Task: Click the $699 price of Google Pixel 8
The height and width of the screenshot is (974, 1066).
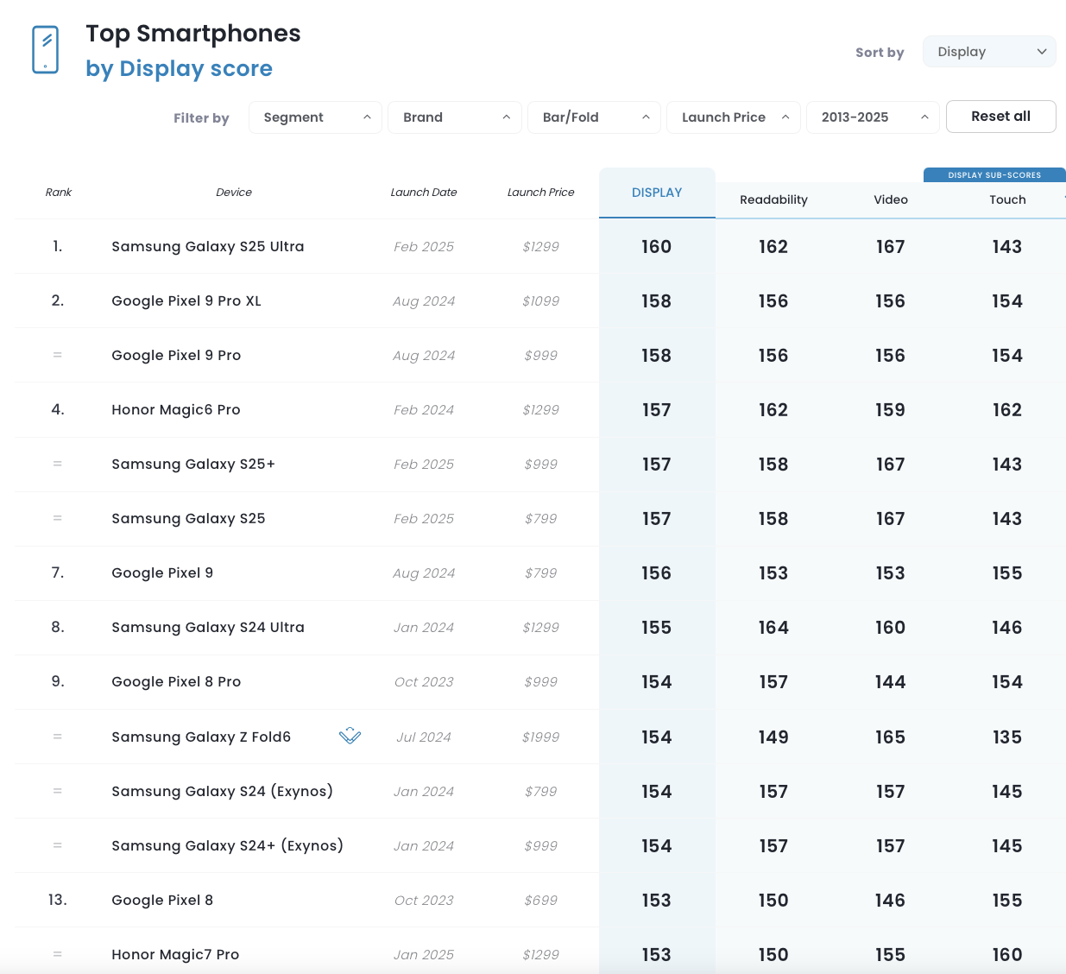Action: [540, 900]
